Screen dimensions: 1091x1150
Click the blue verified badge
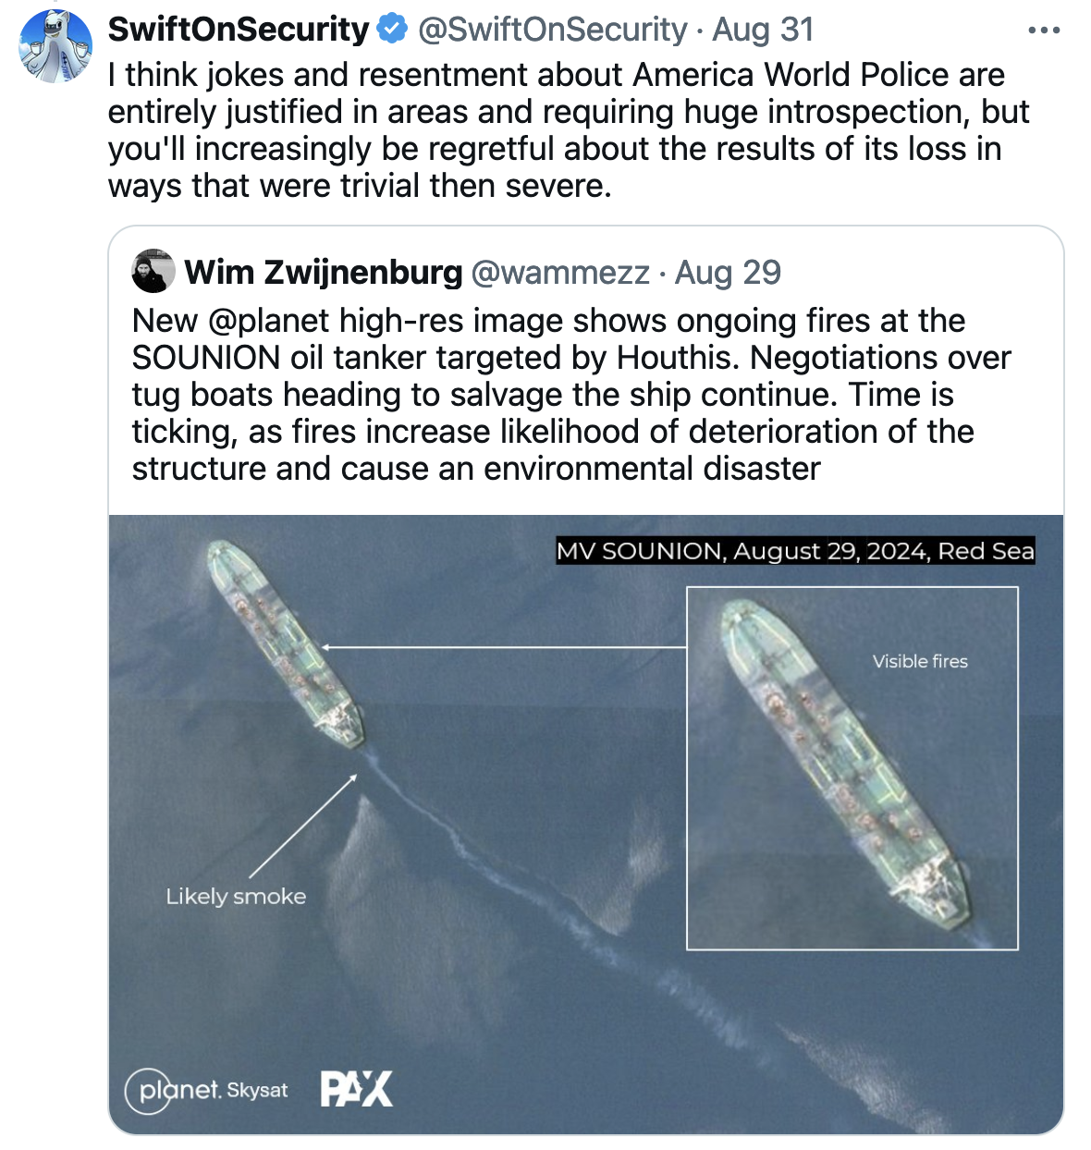(x=393, y=30)
